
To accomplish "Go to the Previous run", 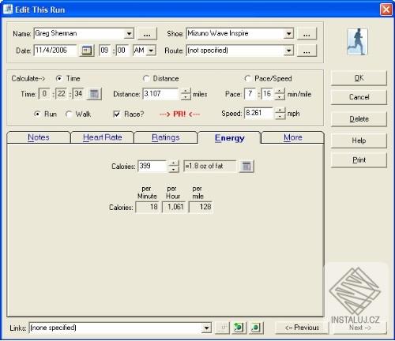I will click(x=302, y=328).
